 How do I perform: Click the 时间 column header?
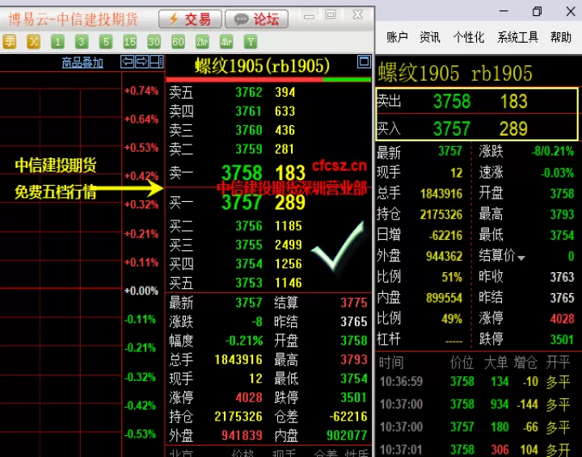click(391, 362)
